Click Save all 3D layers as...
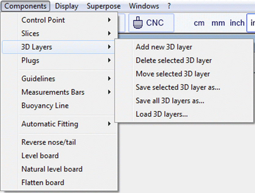This screenshot has height=193, width=255. 170,101
